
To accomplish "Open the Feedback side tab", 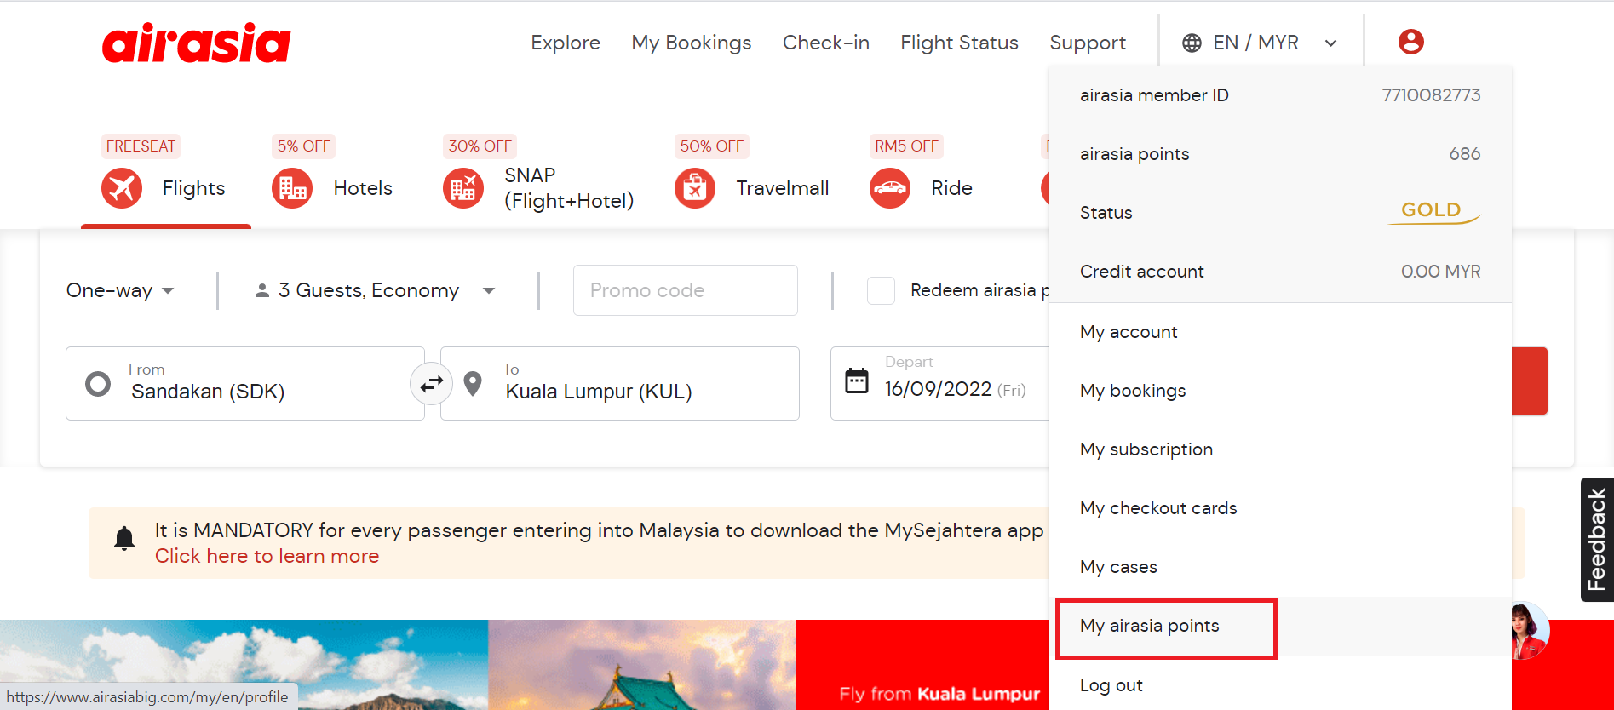I will (1596, 540).
